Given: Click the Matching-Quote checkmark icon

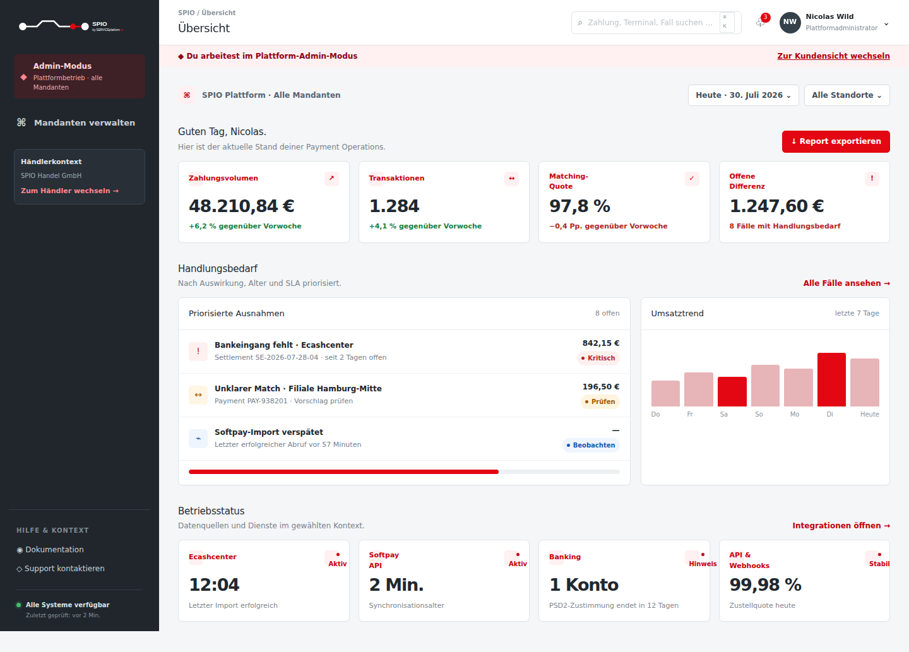Looking at the screenshot, I should [x=692, y=179].
